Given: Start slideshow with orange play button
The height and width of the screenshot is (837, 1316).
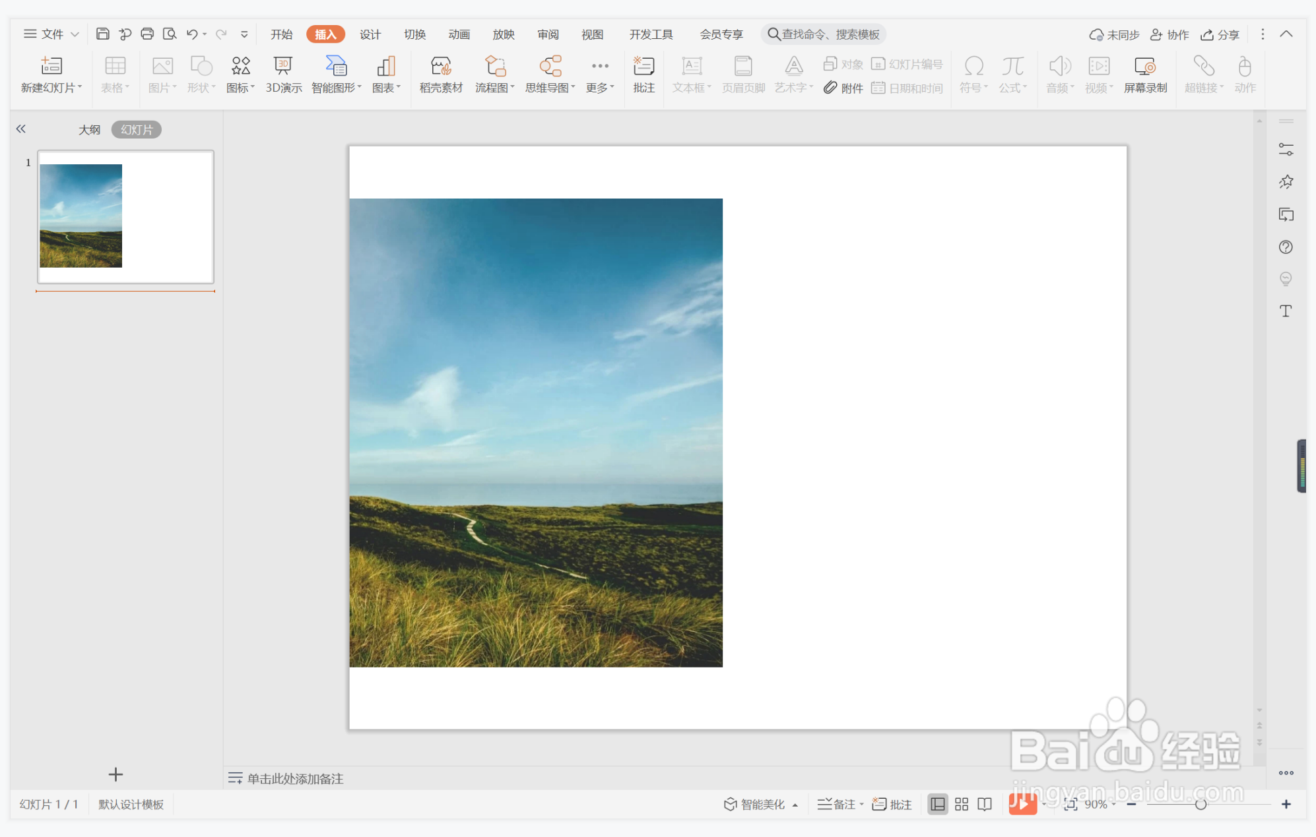Looking at the screenshot, I should [x=1022, y=804].
